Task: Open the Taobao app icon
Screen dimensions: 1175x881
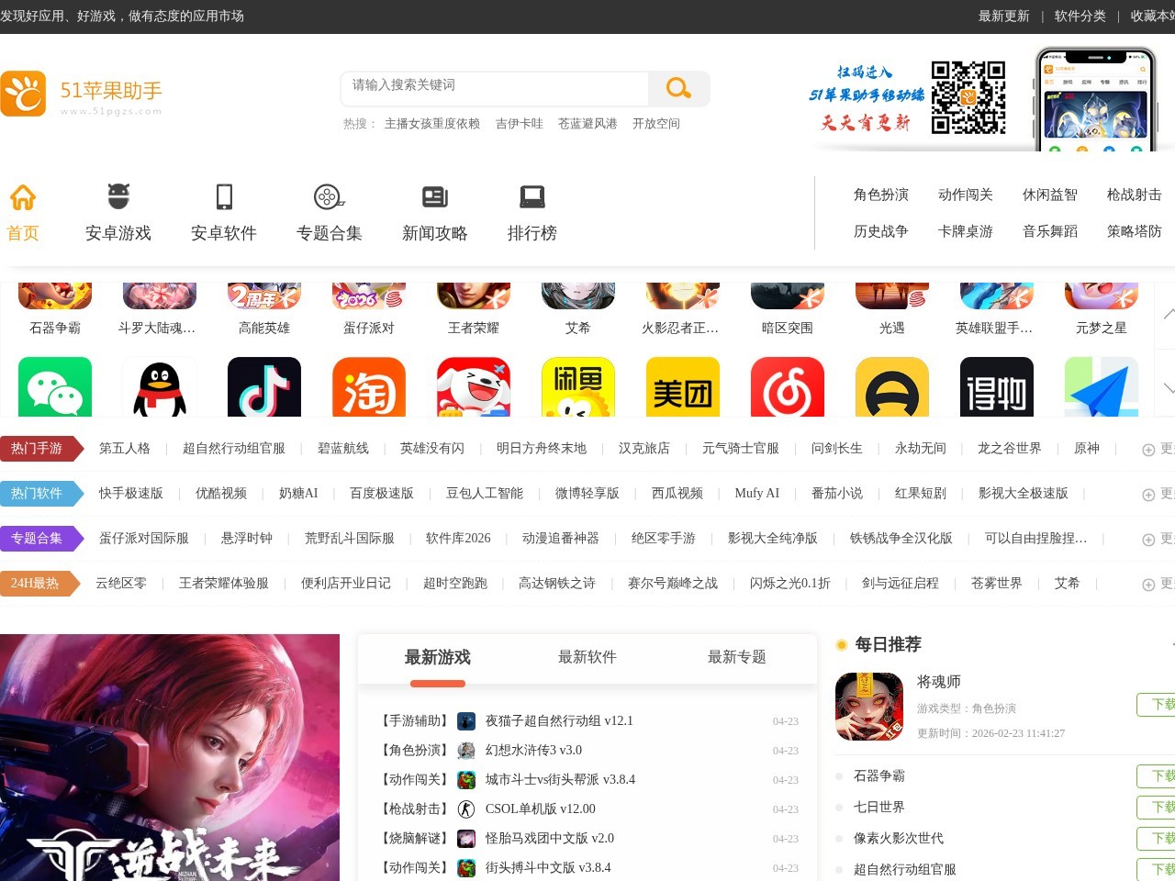Action: point(369,388)
